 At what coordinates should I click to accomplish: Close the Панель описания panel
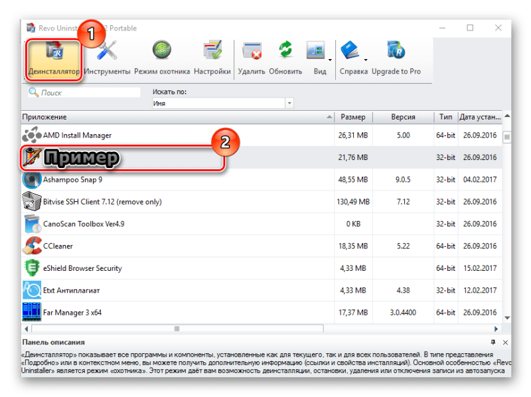[505, 343]
